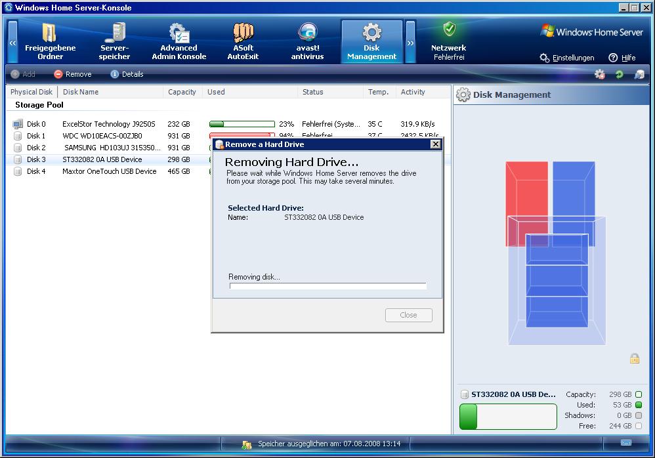This screenshot has width=655, height=458.
Task: Click the 465 GB capacity cell
Action: [x=179, y=171]
